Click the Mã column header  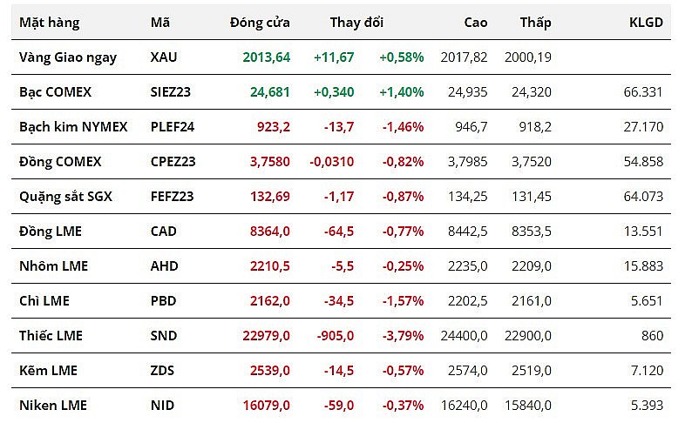(160, 23)
